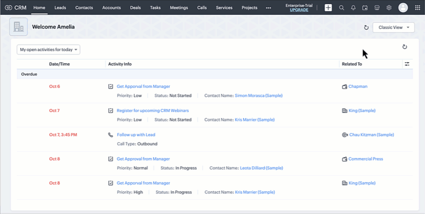Refresh the open activities panel
The image size is (425, 214).
click(x=404, y=47)
